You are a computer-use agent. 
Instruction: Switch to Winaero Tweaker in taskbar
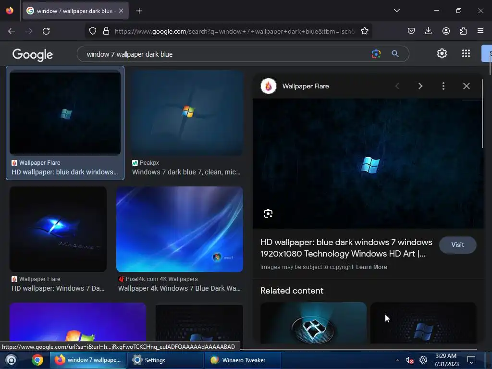(243, 360)
